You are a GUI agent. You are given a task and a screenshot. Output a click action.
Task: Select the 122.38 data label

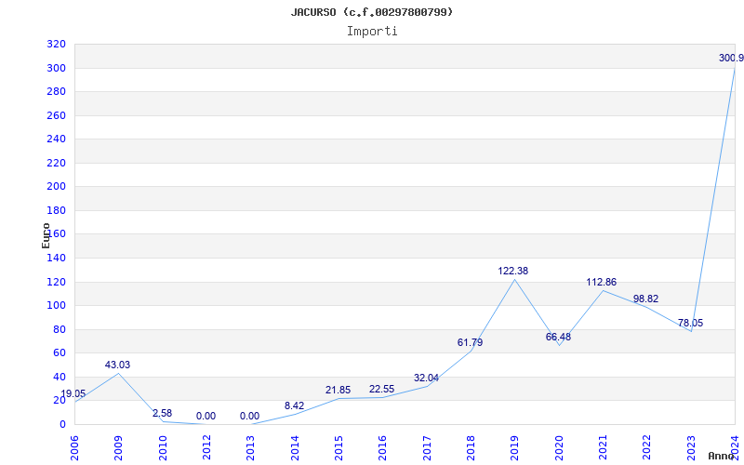coord(513,271)
